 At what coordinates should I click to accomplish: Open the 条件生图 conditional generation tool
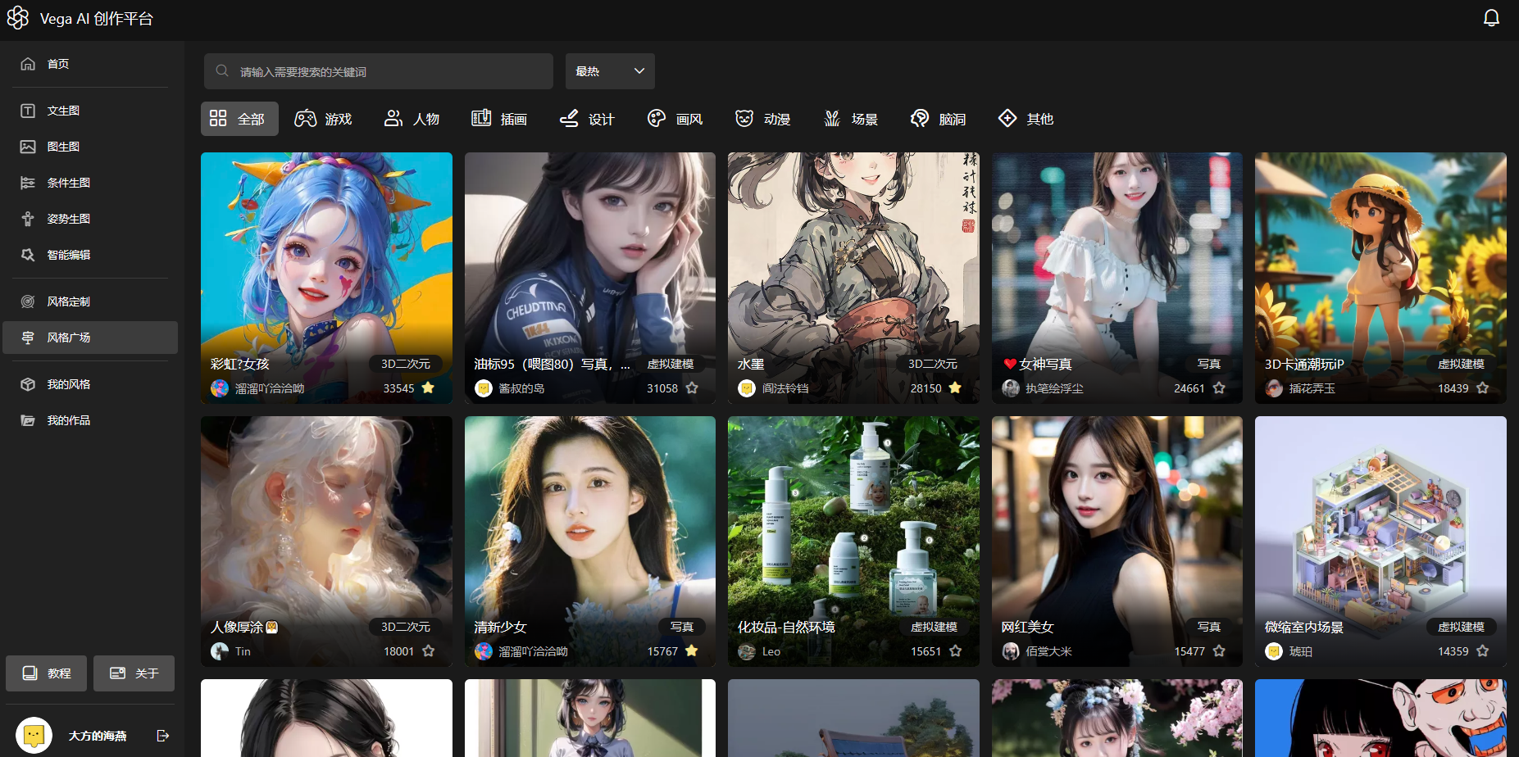click(68, 182)
